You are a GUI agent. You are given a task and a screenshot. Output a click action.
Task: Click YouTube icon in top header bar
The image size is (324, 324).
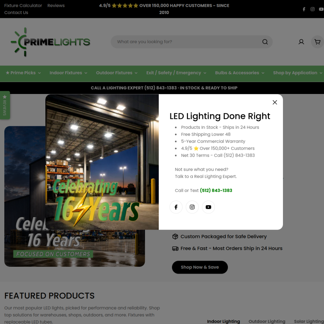(321, 9)
